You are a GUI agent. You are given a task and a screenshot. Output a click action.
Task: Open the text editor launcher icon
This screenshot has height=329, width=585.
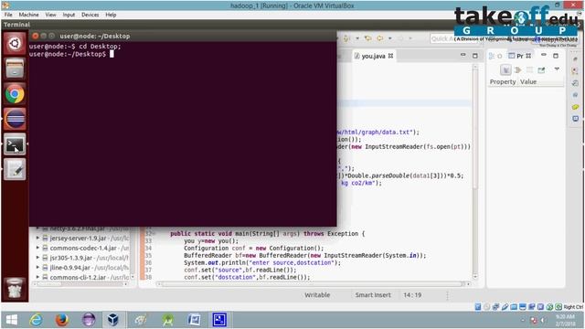coord(15,170)
